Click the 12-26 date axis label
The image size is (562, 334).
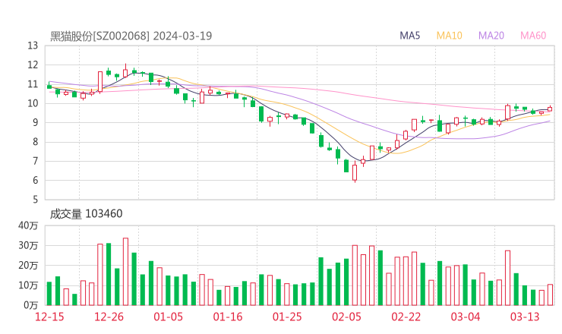pyautogui.click(x=109, y=317)
